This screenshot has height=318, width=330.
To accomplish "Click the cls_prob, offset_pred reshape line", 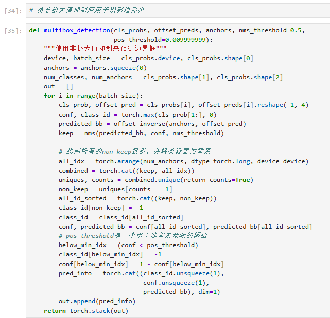I will (x=183, y=105).
